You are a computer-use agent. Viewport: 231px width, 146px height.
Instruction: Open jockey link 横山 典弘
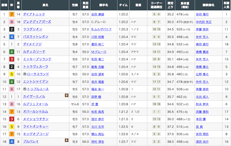(97, 134)
